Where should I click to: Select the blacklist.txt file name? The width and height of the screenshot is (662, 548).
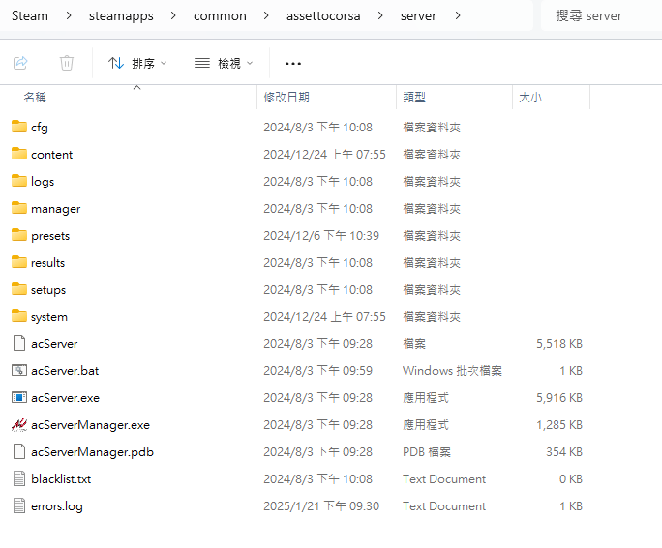tap(61, 478)
